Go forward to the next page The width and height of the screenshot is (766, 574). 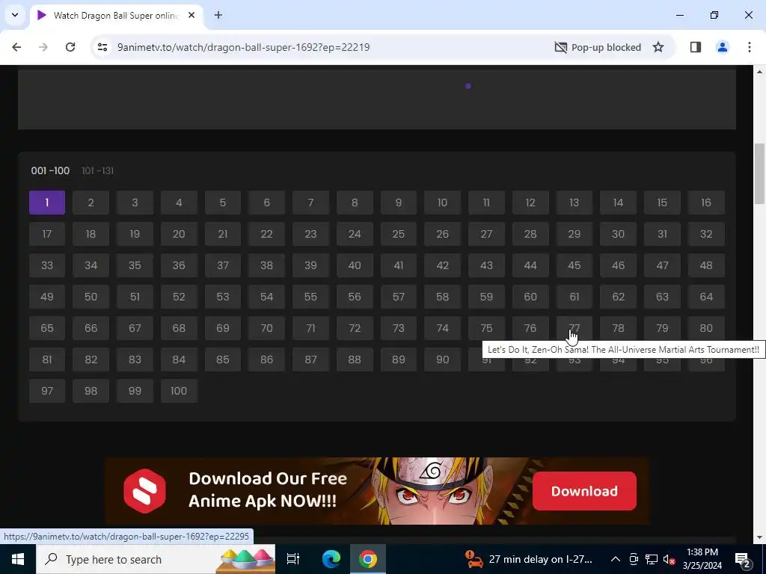[43, 47]
